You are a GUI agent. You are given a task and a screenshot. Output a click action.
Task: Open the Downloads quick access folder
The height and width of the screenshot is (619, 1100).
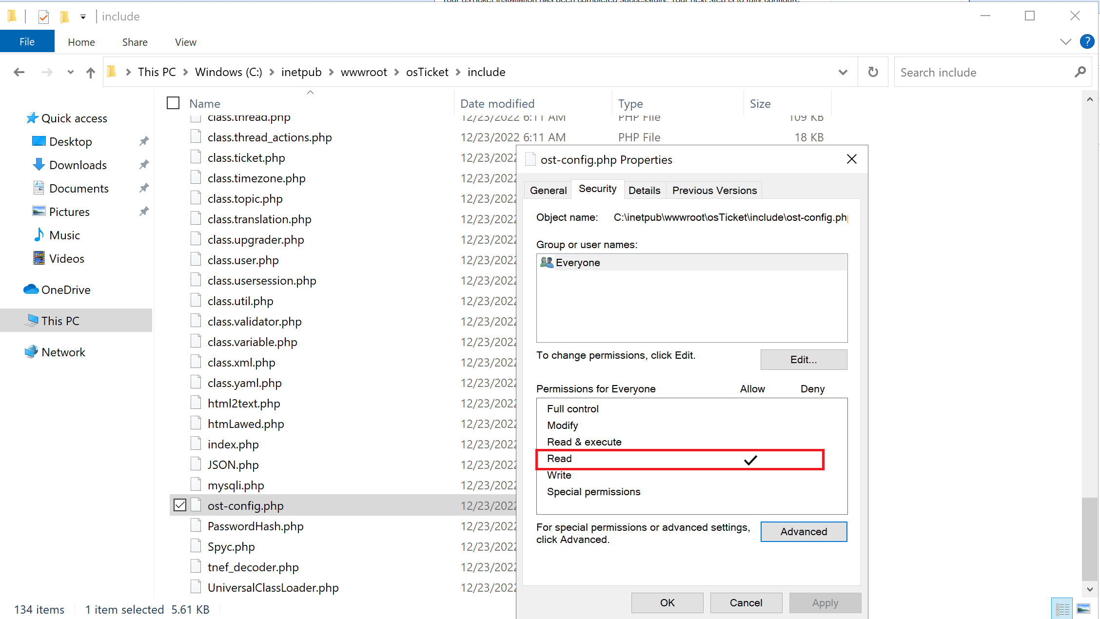coord(78,165)
